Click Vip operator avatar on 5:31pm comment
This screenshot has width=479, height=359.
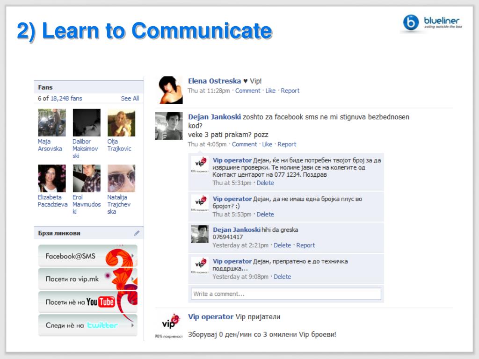[x=200, y=164]
